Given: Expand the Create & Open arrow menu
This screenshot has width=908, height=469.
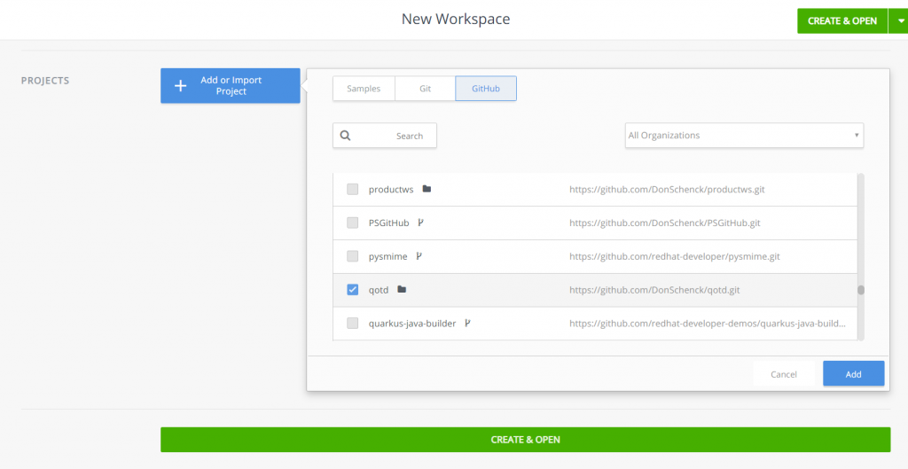Looking at the screenshot, I should point(897,20).
